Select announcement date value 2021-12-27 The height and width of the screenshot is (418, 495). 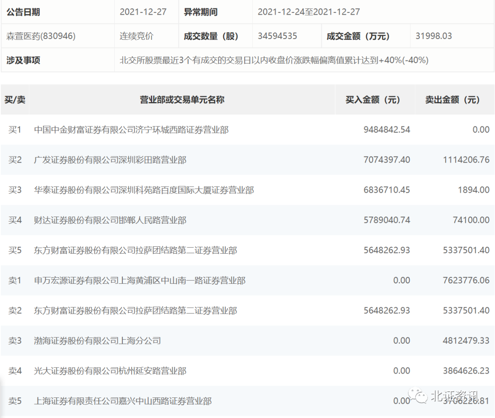[143, 12]
